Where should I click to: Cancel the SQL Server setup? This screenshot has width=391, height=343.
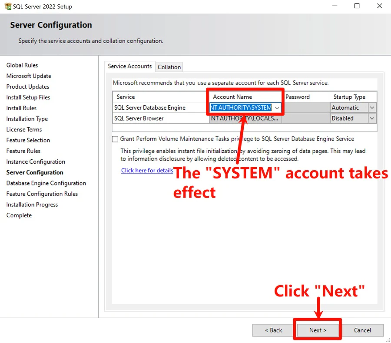click(x=362, y=330)
